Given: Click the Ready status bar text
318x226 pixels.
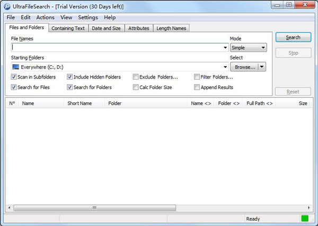Looking at the screenshot, I should [x=253, y=219].
